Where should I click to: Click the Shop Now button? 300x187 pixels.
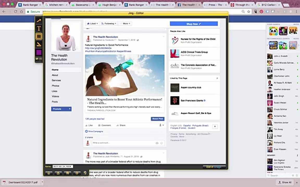click(194, 24)
